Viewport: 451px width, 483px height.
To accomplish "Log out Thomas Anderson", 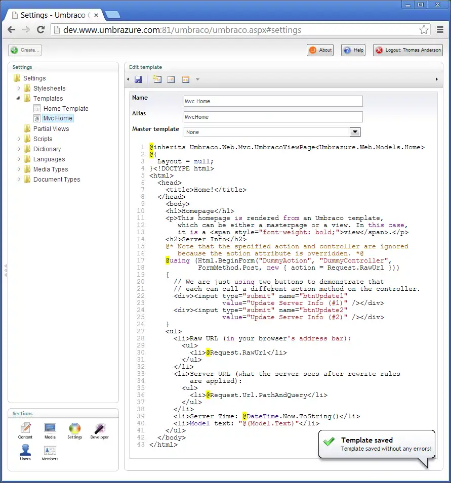I will click(408, 50).
